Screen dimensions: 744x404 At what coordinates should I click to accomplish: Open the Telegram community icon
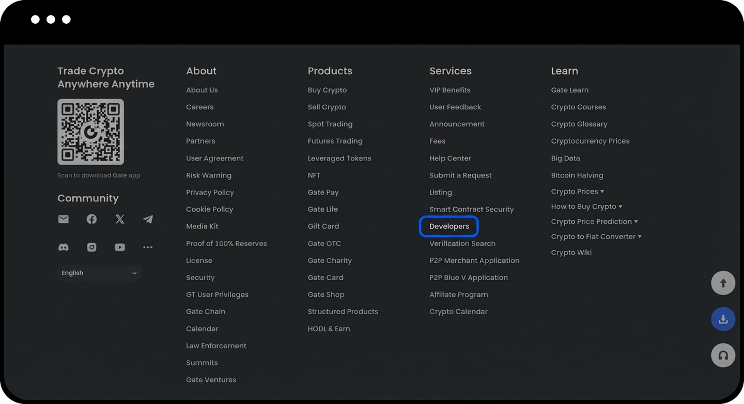(x=148, y=219)
